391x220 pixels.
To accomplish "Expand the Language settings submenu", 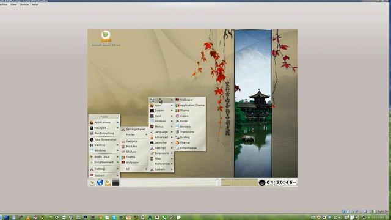I will click(161, 132).
